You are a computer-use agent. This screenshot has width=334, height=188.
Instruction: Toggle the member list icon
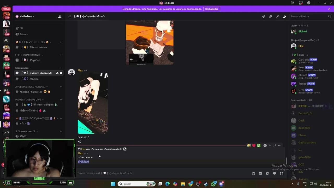click(285, 16)
